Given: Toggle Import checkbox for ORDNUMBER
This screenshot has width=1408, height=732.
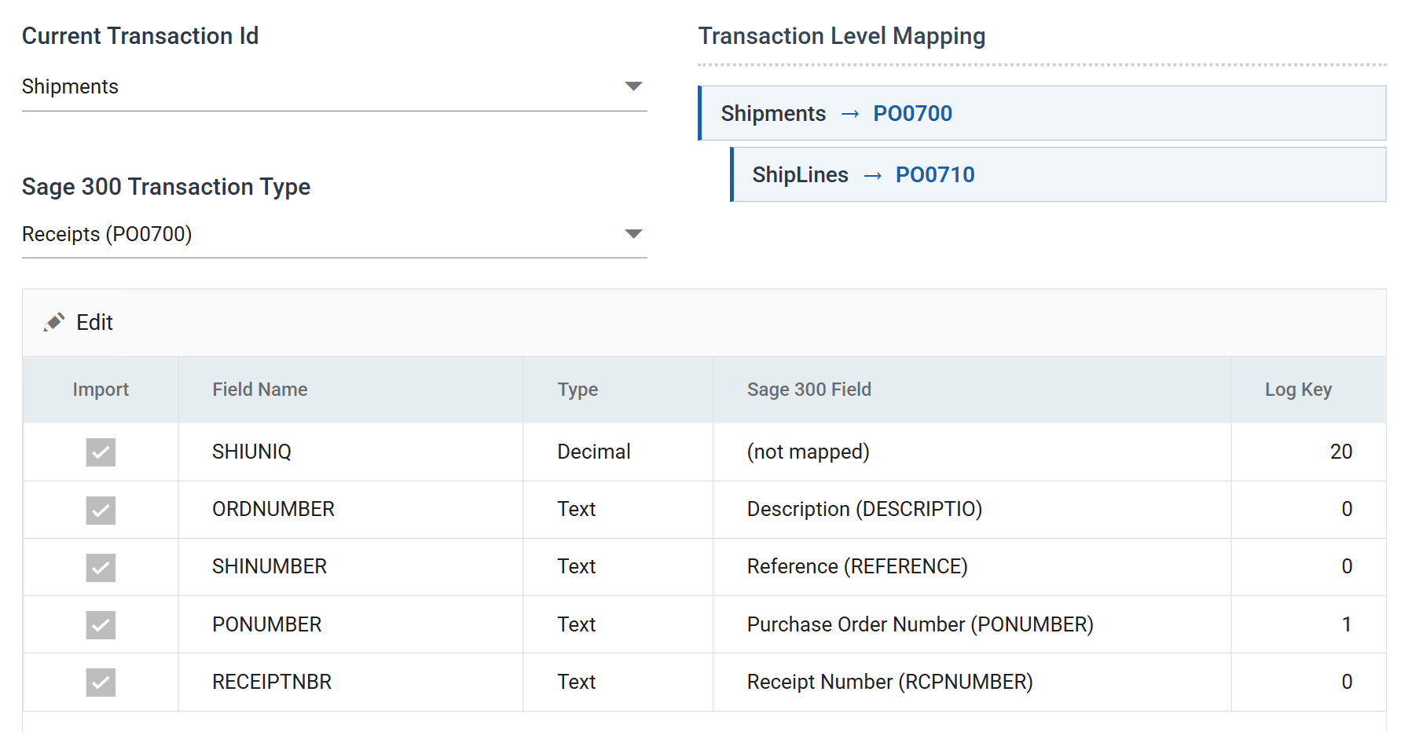Looking at the screenshot, I should (101, 510).
